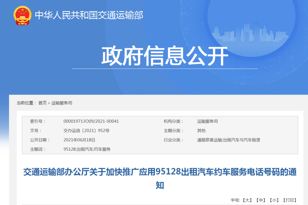Click the 主题分类 label

click(x=174, y=131)
